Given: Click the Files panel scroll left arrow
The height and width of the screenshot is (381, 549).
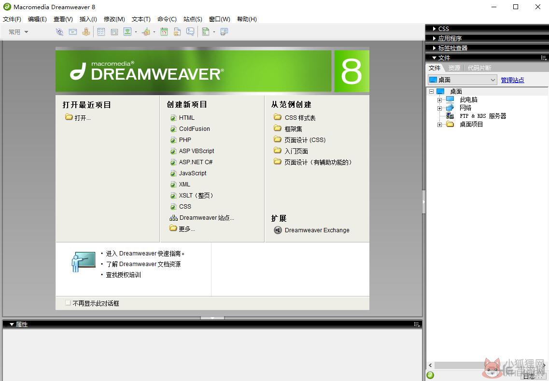Looking at the screenshot, I should tap(430, 365).
